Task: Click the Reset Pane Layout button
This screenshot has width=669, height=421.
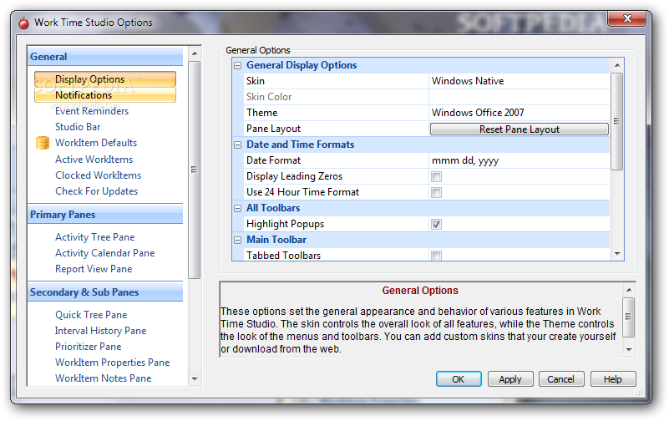Action: click(x=519, y=129)
